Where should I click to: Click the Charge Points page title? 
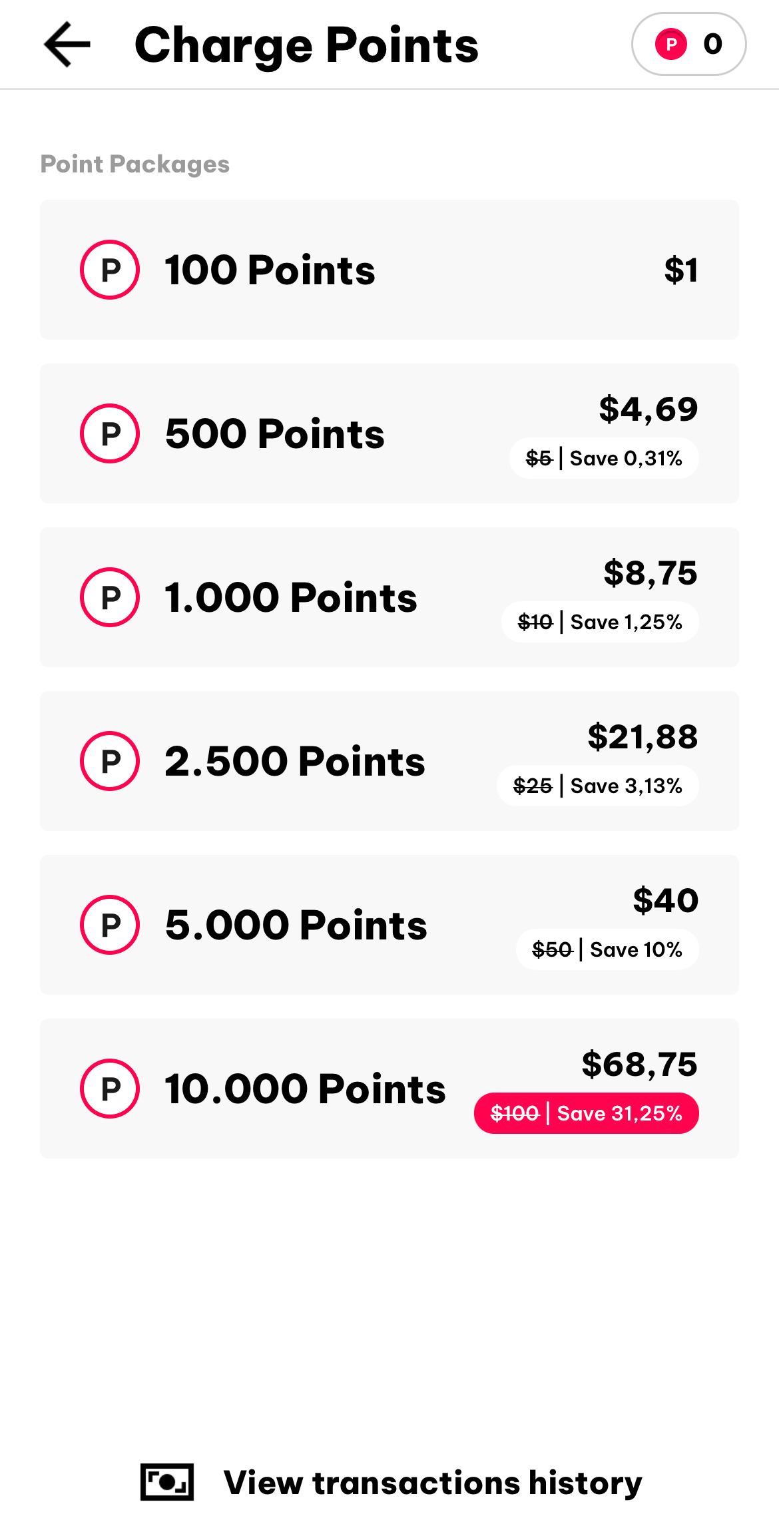(x=306, y=45)
